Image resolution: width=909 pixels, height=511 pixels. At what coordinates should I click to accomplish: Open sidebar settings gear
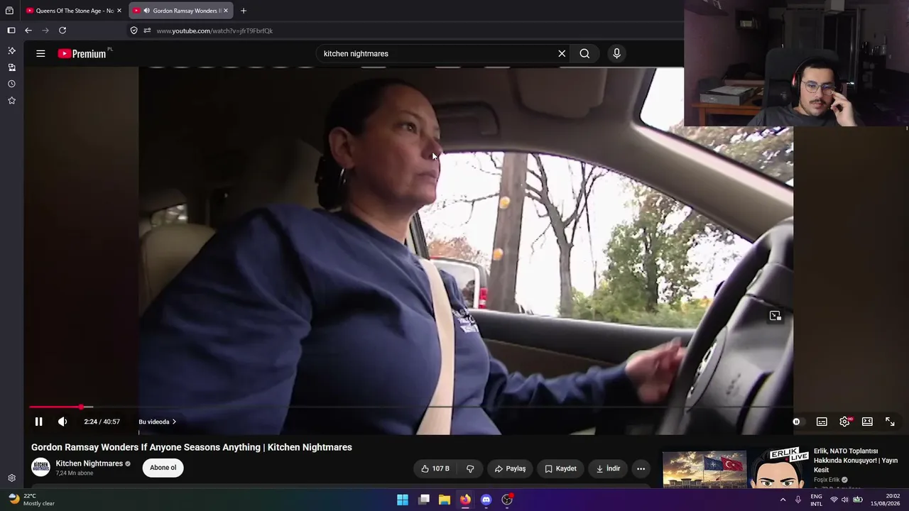click(x=11, y=478)
